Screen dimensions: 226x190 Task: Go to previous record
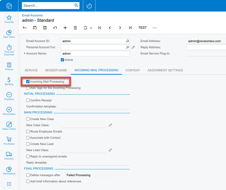coord(110,28)
